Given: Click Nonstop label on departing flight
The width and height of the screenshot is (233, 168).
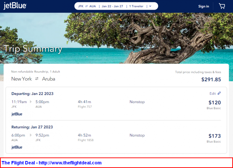Looking at the screenshot, I should point(137,102).
